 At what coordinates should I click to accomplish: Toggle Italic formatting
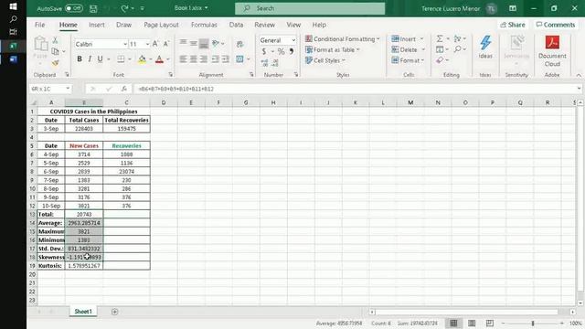click(90, 58)
